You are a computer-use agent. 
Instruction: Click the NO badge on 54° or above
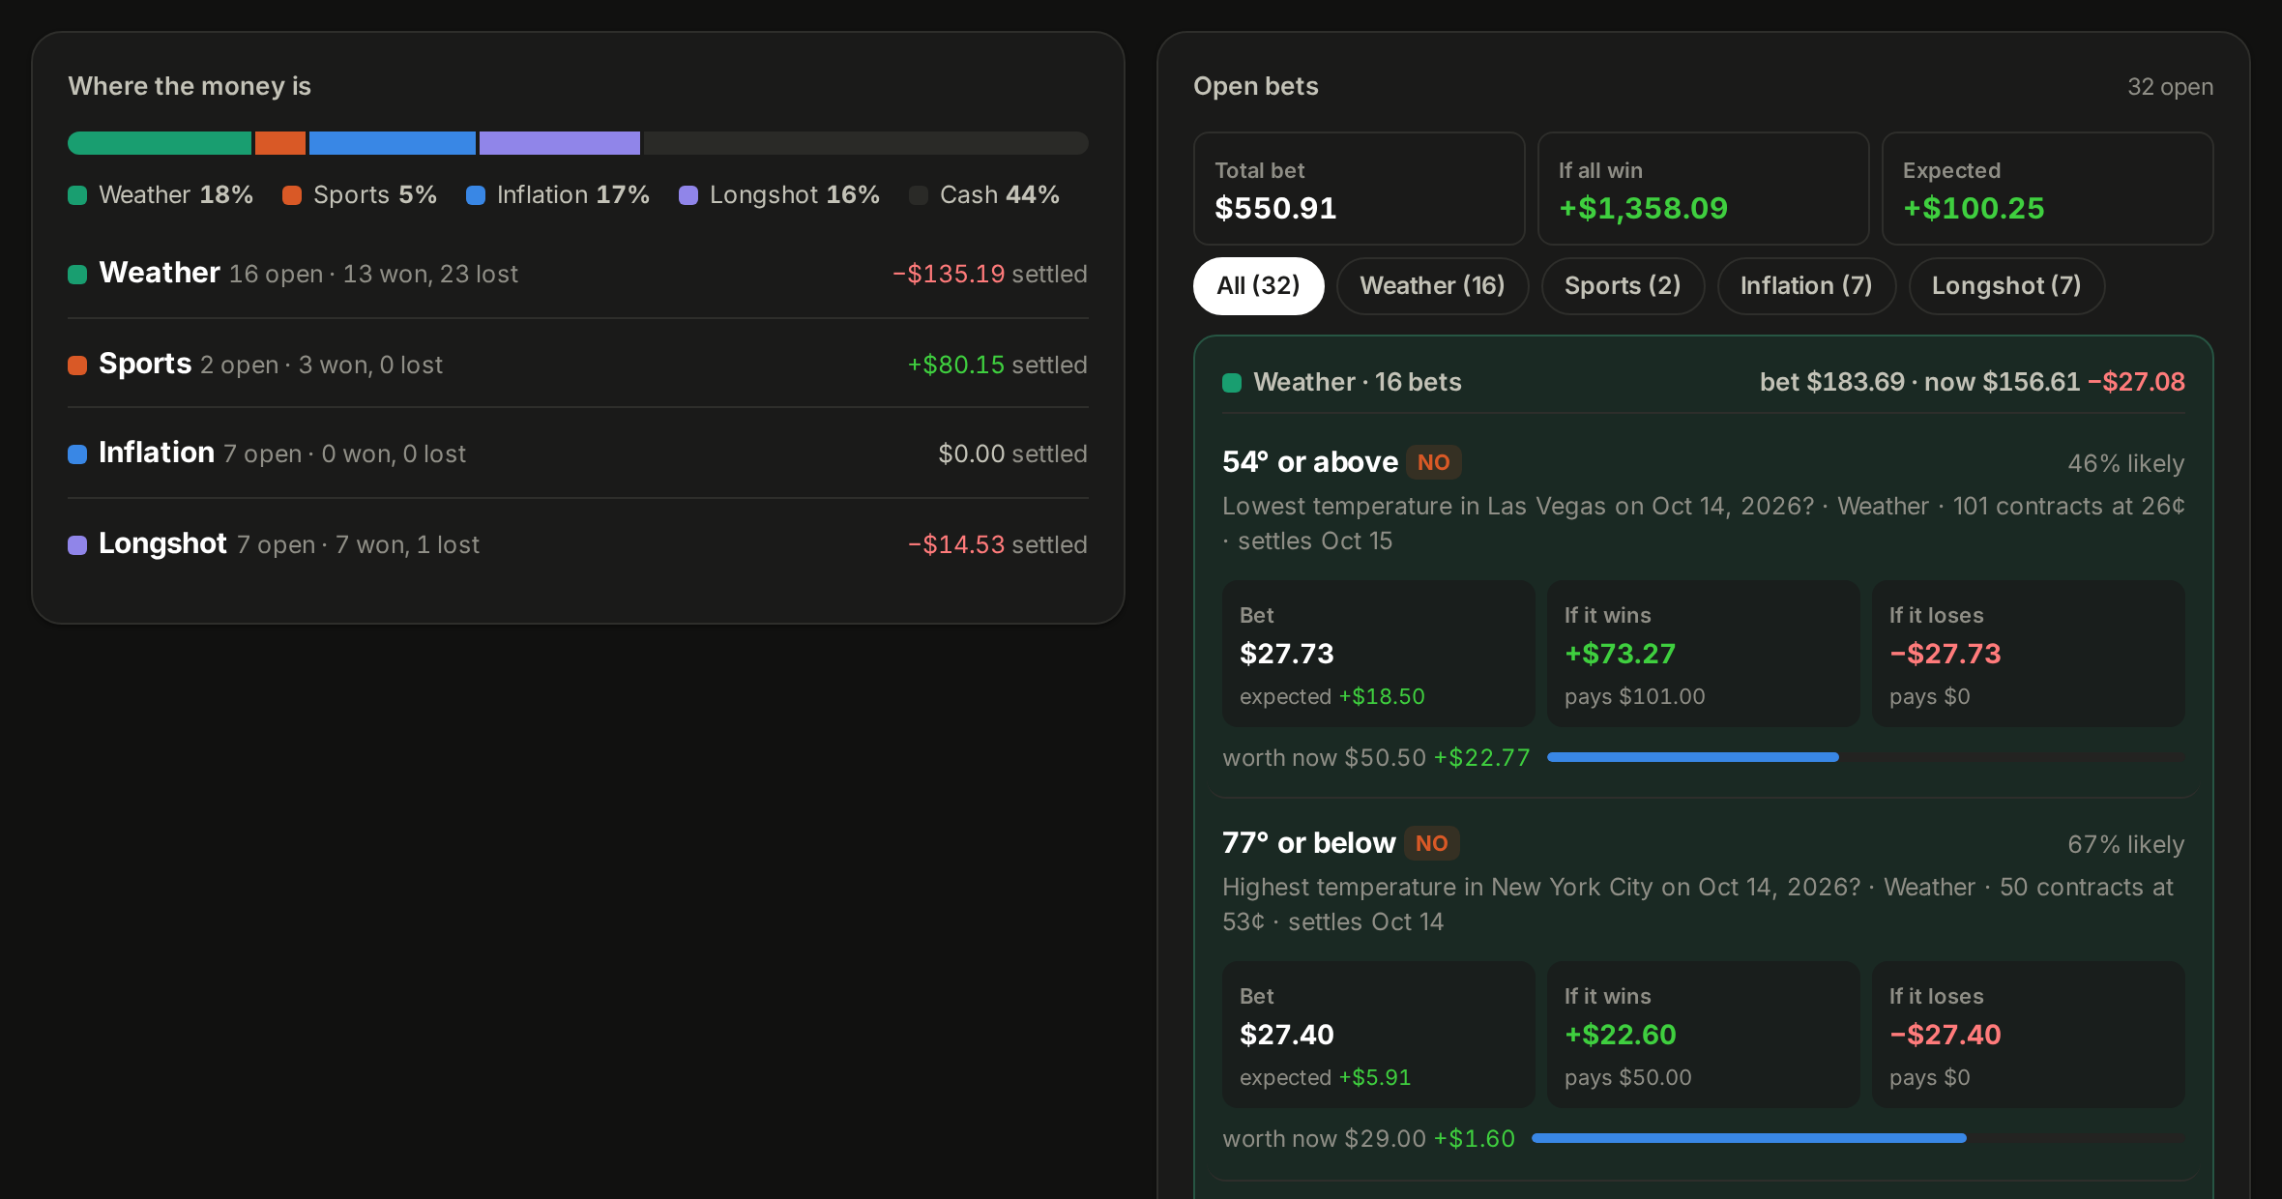tap(1433, 462)
